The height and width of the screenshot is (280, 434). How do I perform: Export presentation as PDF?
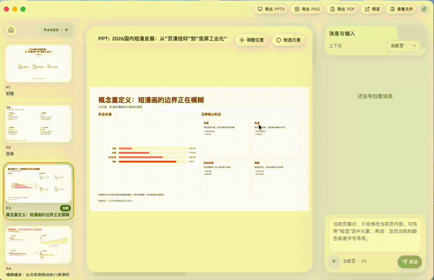(342, 9)
